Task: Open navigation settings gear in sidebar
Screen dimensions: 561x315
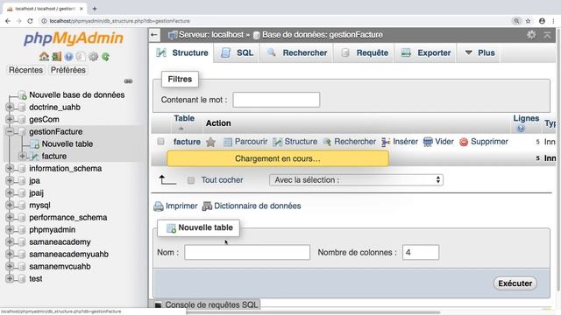Action: (x=93, y=56)
